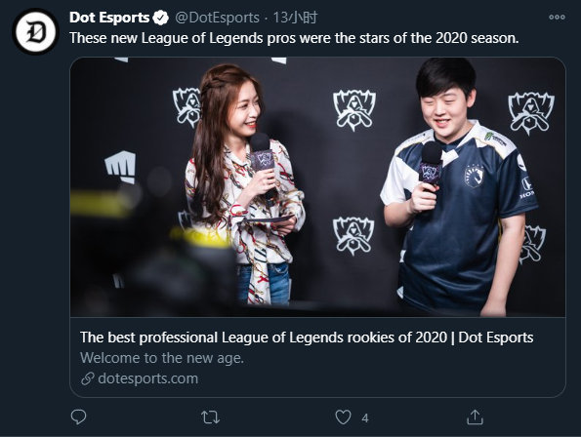Click the share upload icon

[x=475, y=417]
